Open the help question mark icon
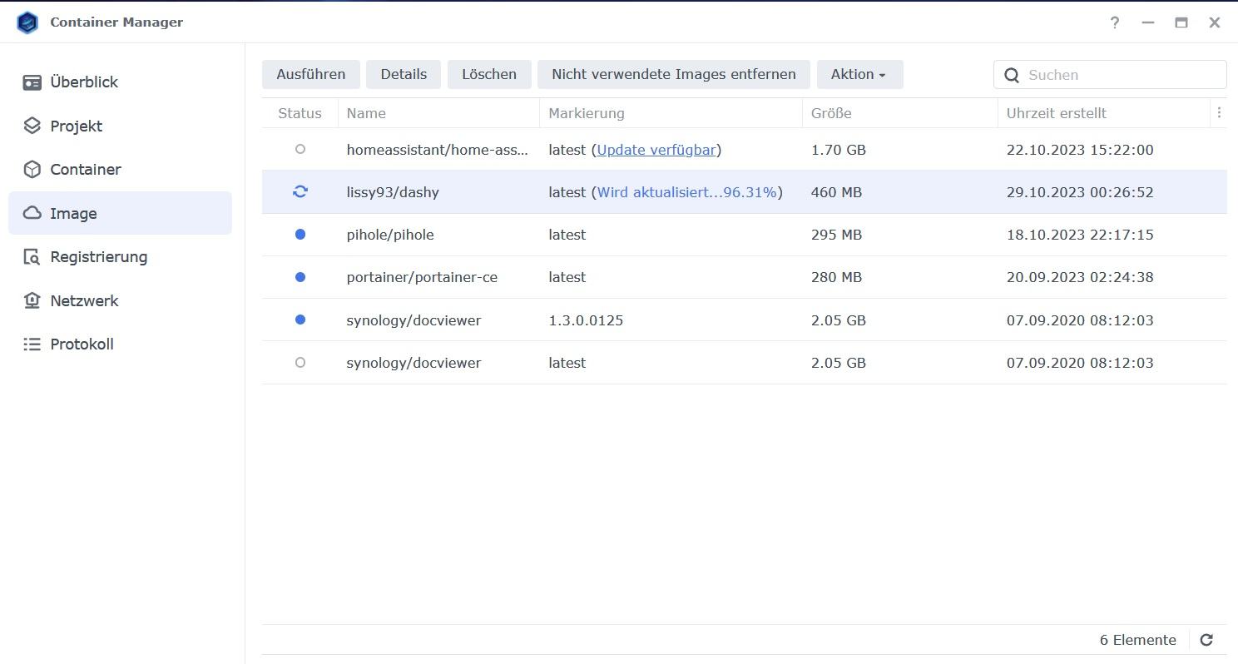Image resolution: width=1238 pixels, height=664 pixels. click(1115, 22)
